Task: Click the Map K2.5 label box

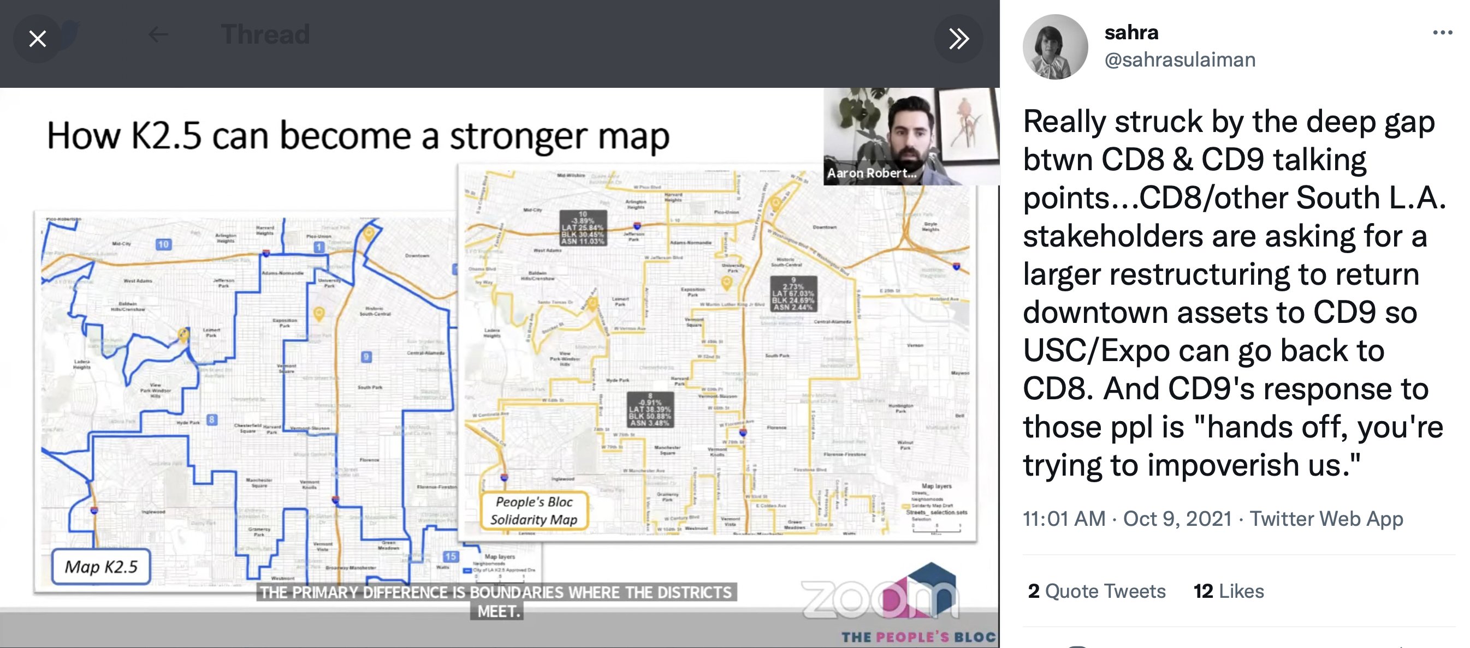Action: click(101, 567)
